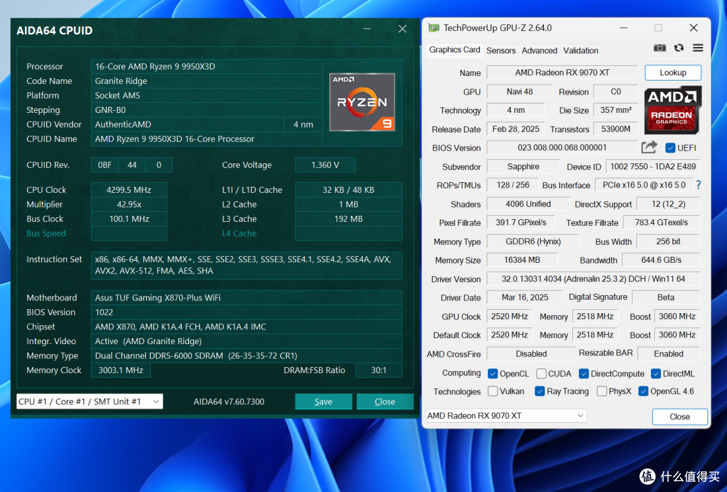Click the Shaders value 4096 Unified
Image resolution: width=727 pixels, height=492 pixels.
[x=528, y=204]
